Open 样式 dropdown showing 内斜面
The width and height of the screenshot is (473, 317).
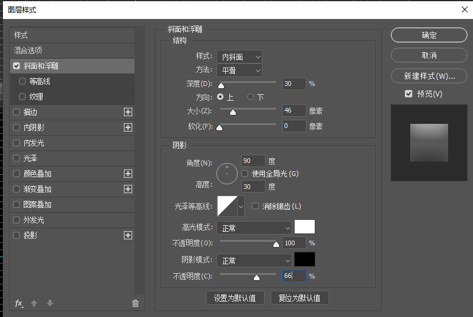pos(239,57)
